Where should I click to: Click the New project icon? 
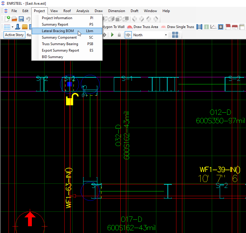tap(7, 19)
